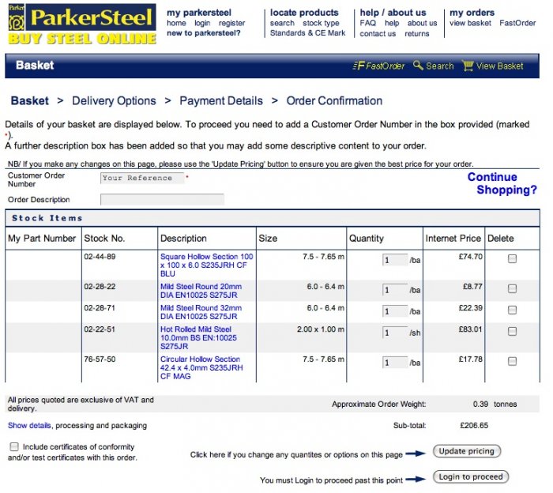Open view basket link under my orders
This screenshot has height=493, width=553.
tap(470, 23)
